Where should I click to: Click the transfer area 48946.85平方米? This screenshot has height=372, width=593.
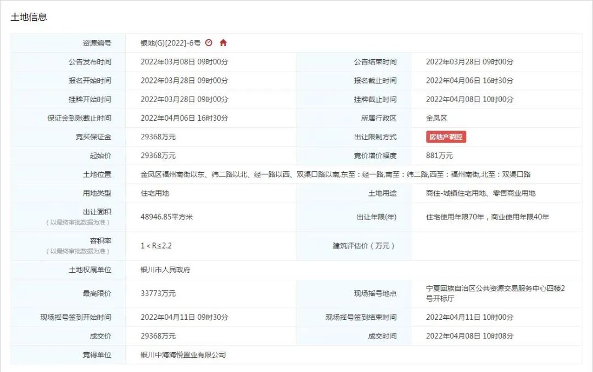167,217
